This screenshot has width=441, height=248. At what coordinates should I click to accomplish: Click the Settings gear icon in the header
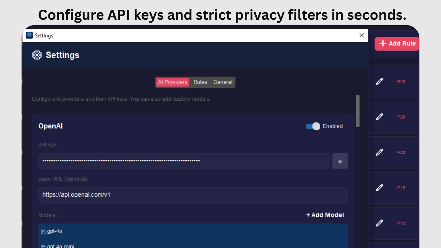37,55
